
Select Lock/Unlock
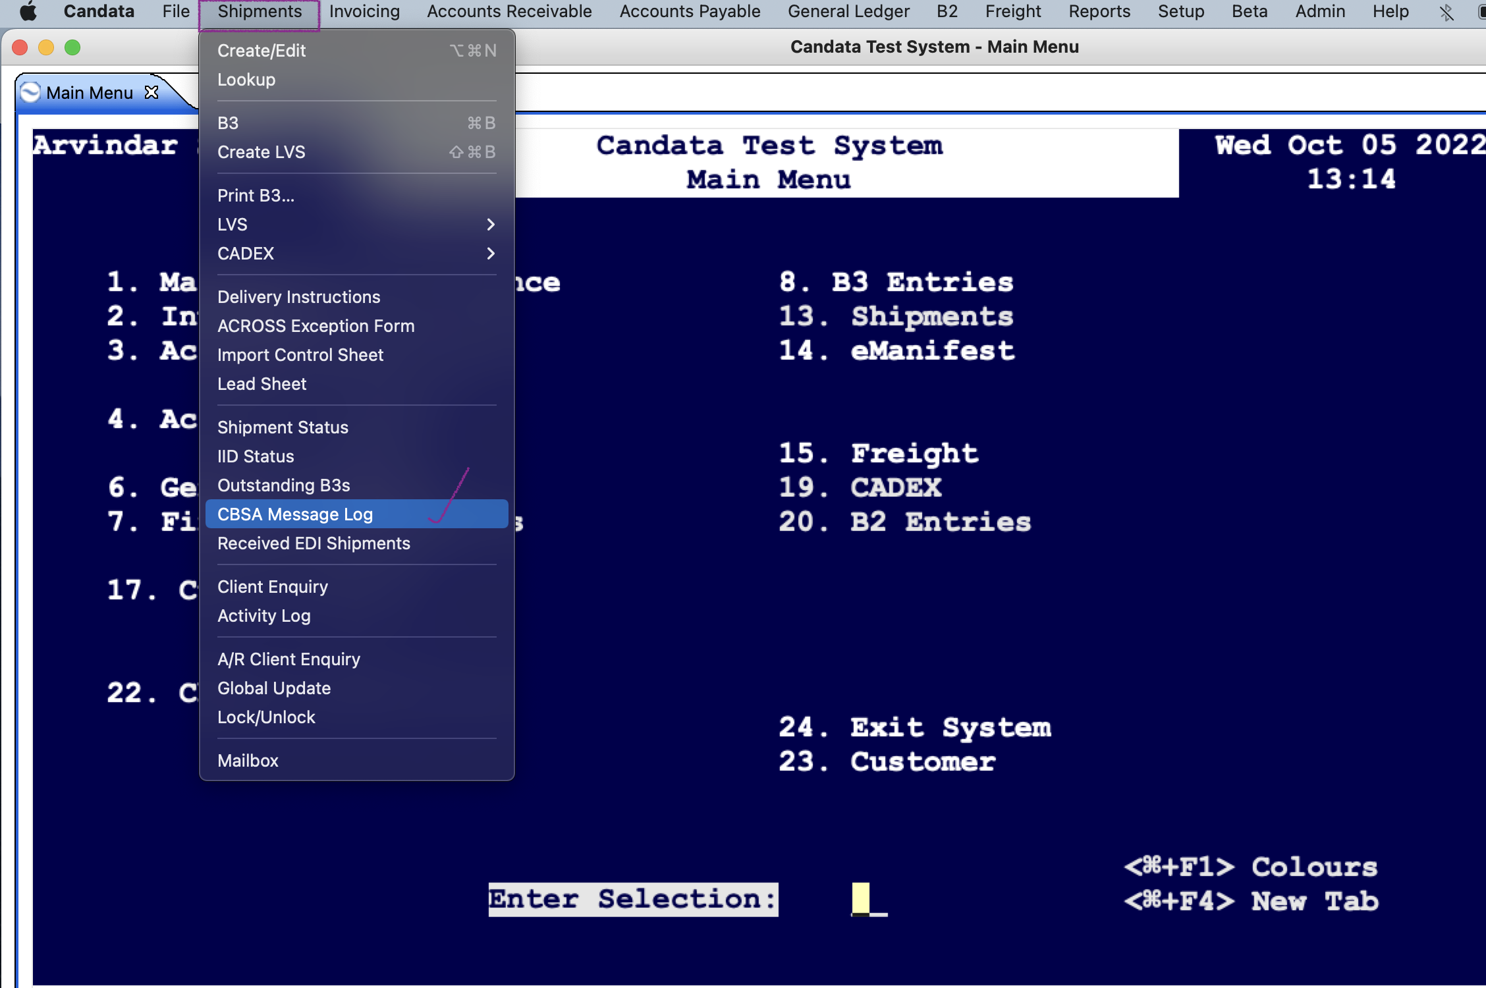tap(356, 717)
